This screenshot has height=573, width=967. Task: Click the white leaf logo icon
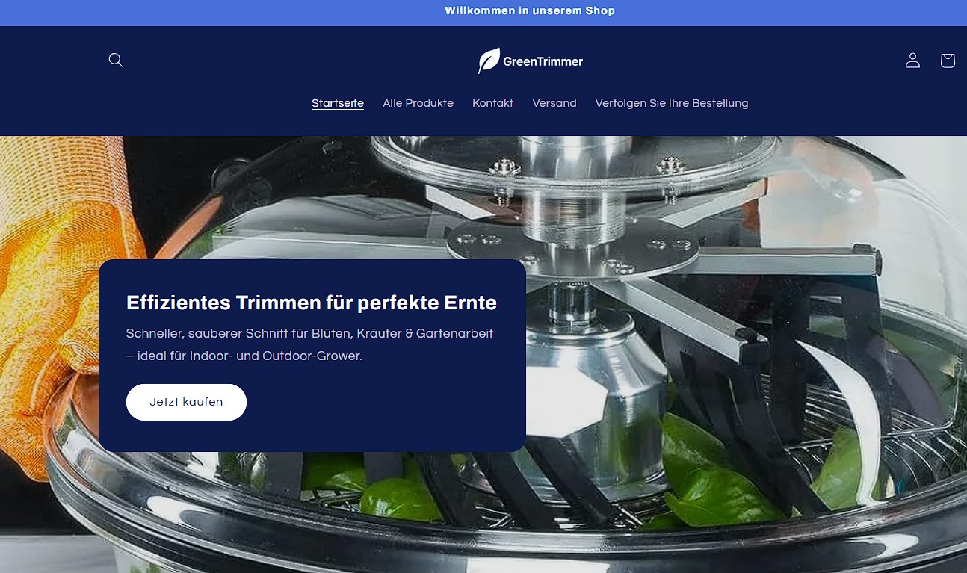point(489,61)
